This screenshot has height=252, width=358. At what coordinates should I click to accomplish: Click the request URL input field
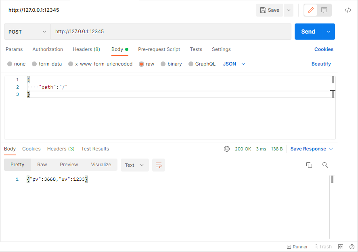click(171, 32)
